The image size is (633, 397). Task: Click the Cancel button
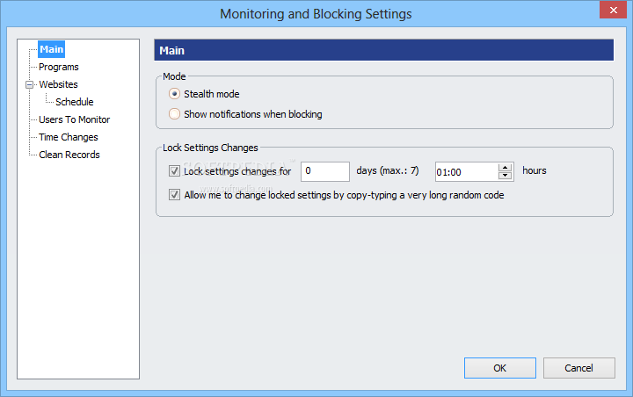578,368
